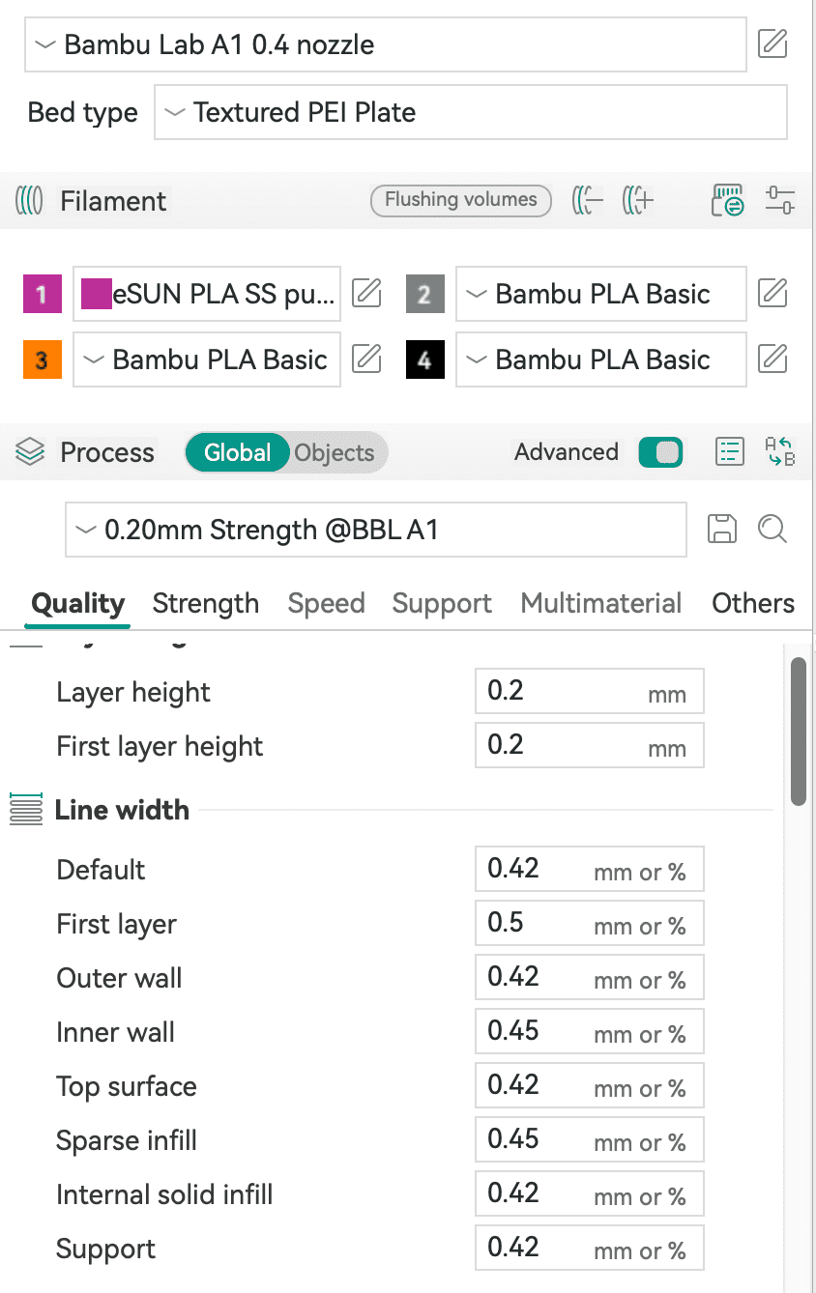The width and height of the screenshot is (816, 1293).
Task: Open the Bed type dropdown
Action: (471, 112)
